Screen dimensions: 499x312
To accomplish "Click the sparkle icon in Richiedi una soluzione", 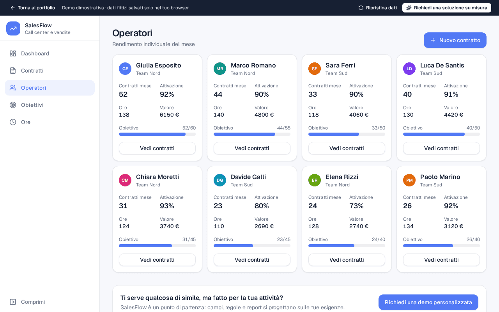I will click(409, 8).
